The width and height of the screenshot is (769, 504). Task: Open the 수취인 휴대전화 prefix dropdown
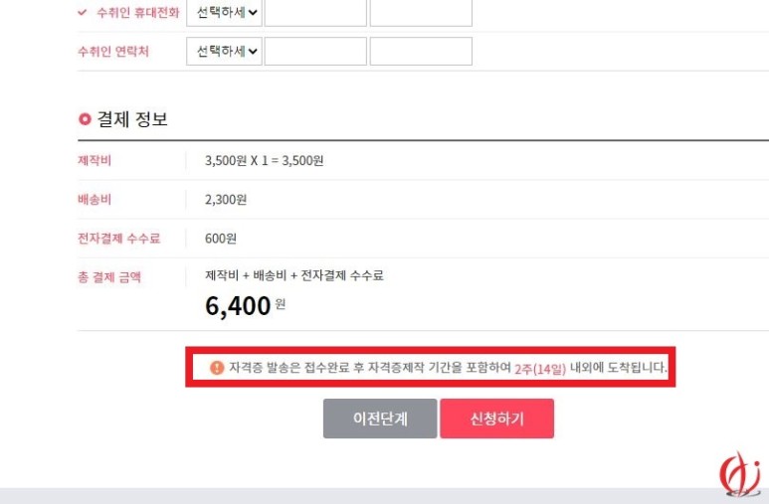pyautogui.click(x=224, y=13)
